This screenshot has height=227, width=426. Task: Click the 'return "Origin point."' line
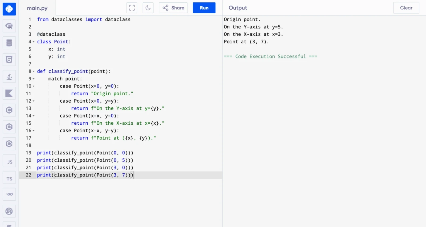(x=102, y=94)
